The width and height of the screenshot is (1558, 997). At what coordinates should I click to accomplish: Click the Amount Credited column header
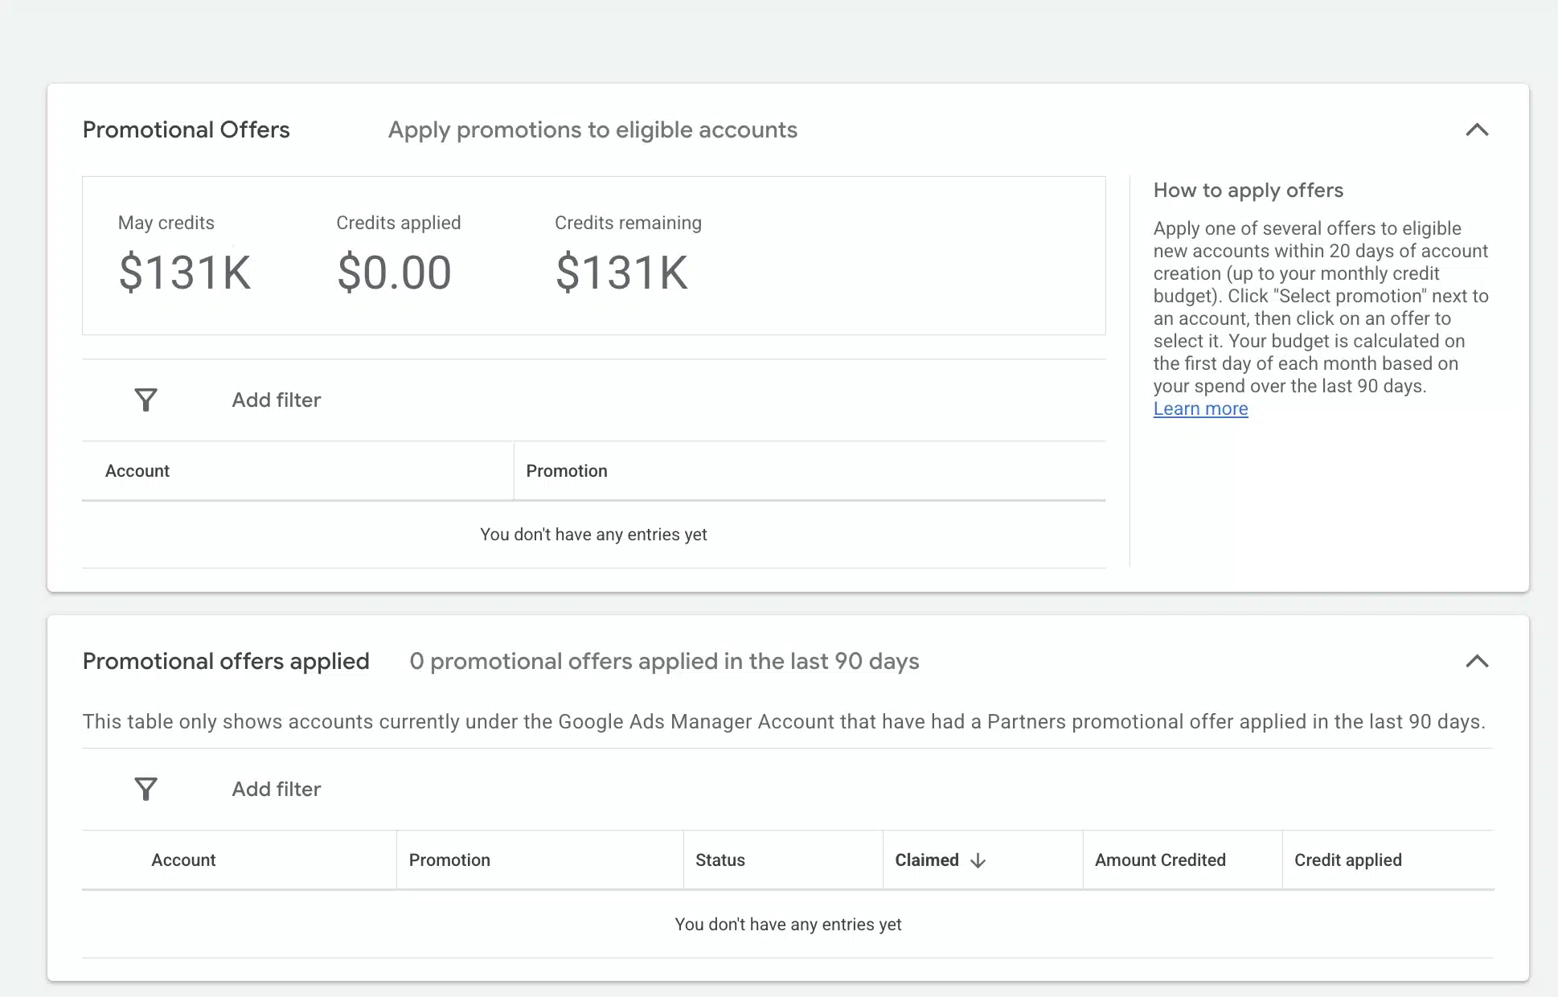pyautogui.click(x=1160, y=860)
